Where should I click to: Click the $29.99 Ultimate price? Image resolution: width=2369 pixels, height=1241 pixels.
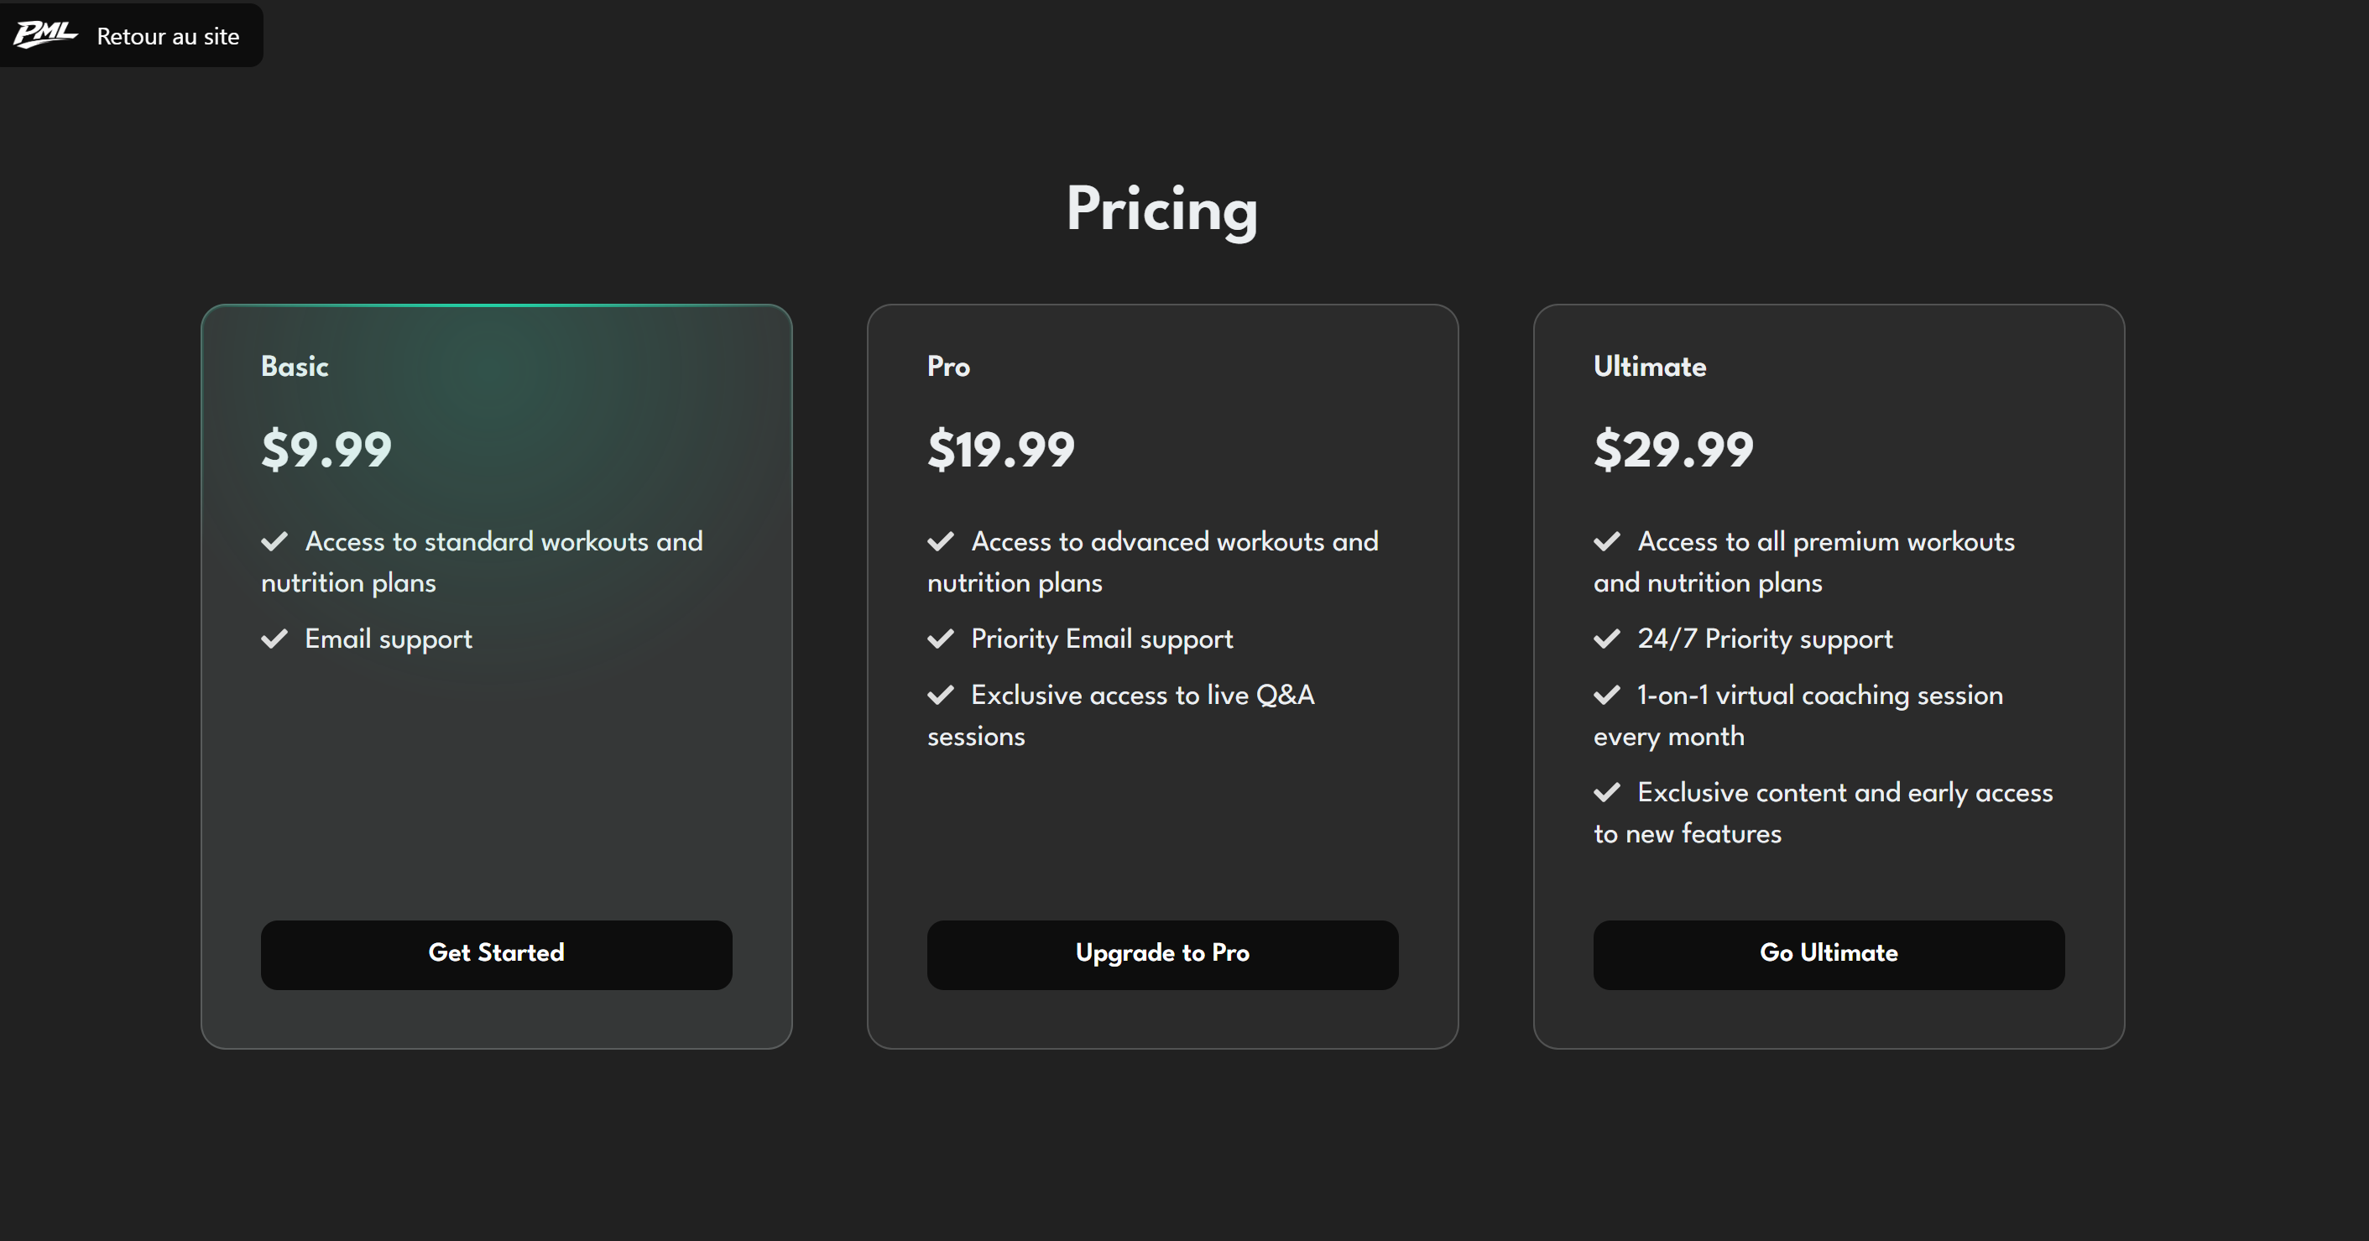pos(1672,450)
